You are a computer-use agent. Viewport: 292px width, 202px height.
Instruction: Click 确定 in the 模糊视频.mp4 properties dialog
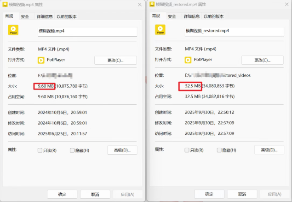pos(62,194)
